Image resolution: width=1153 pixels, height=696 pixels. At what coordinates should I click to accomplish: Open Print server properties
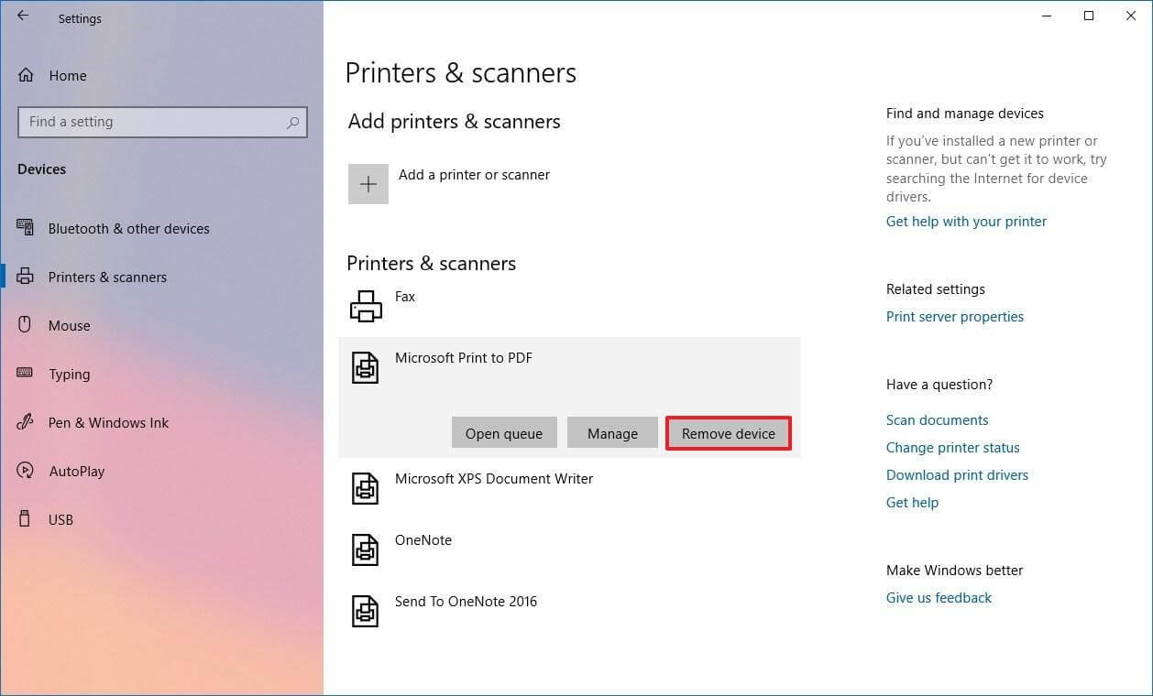(x=955, y=316)
